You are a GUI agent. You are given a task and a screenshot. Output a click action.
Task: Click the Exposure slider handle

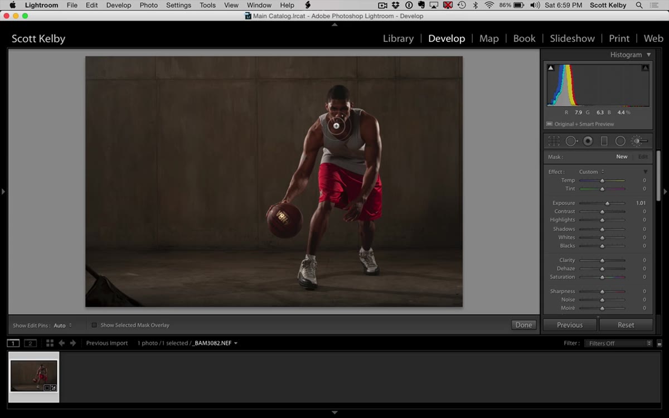(x=608, y=203)
